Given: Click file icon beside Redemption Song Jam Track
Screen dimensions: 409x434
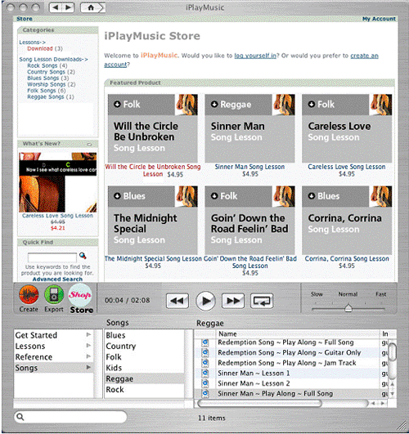Looking at the screenshot, I should pos(205,363).
